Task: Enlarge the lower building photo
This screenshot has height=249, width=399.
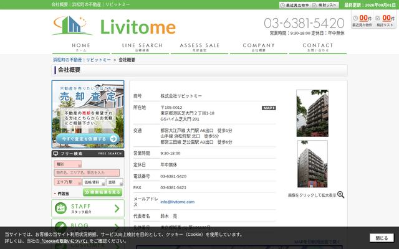Action: click(x=312, y=164)
